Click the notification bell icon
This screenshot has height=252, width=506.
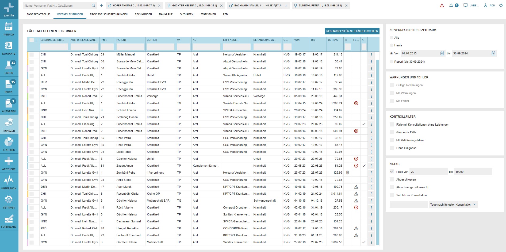(x=451, y=5)
